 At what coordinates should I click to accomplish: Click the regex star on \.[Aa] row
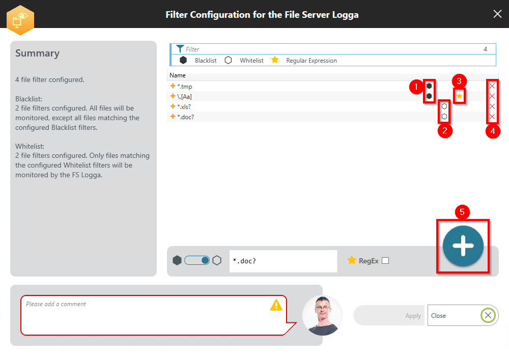coord(459,96)
